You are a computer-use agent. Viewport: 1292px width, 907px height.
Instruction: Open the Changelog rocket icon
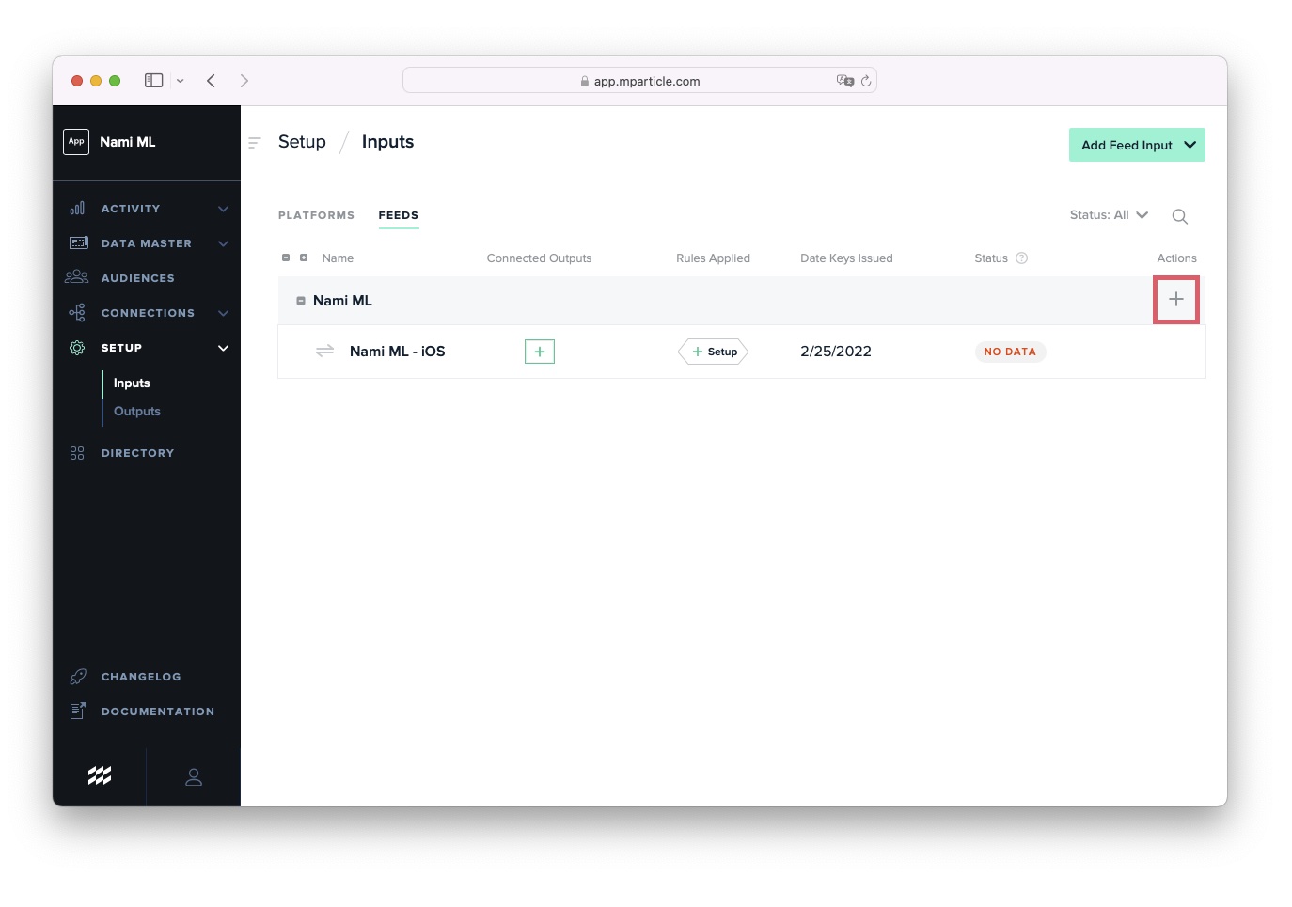tap(78, 677)
